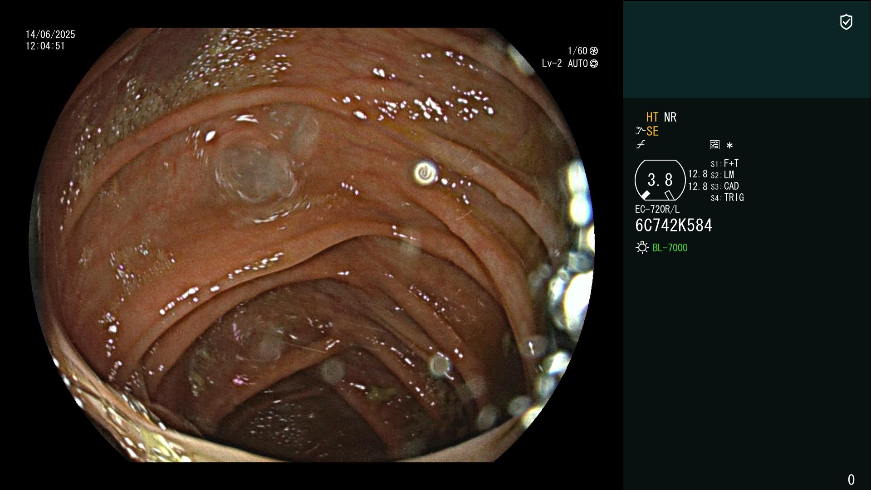Click the 1/60 shutter speed value
This screenshot has height=490, width=871.
pyautogui.click(x=577, y=51)
